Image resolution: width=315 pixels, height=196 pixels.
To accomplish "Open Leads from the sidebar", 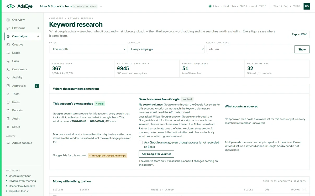I will [x=23, y=53].
